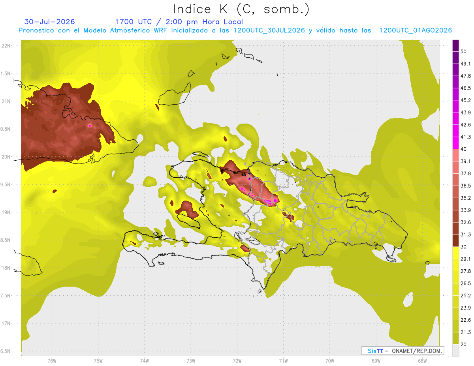
Task: Click the color bar value '22.6'
Action: 466,320
